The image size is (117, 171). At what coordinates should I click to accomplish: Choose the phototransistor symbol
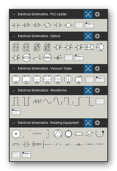coord(100,47)
